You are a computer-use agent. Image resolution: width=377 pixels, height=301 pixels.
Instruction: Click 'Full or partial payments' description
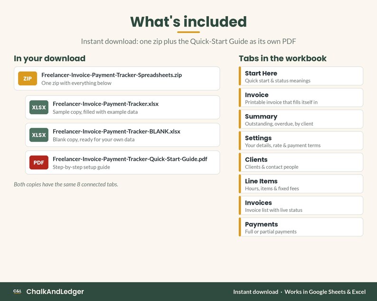pyautogui.click(x=271, y=232)
